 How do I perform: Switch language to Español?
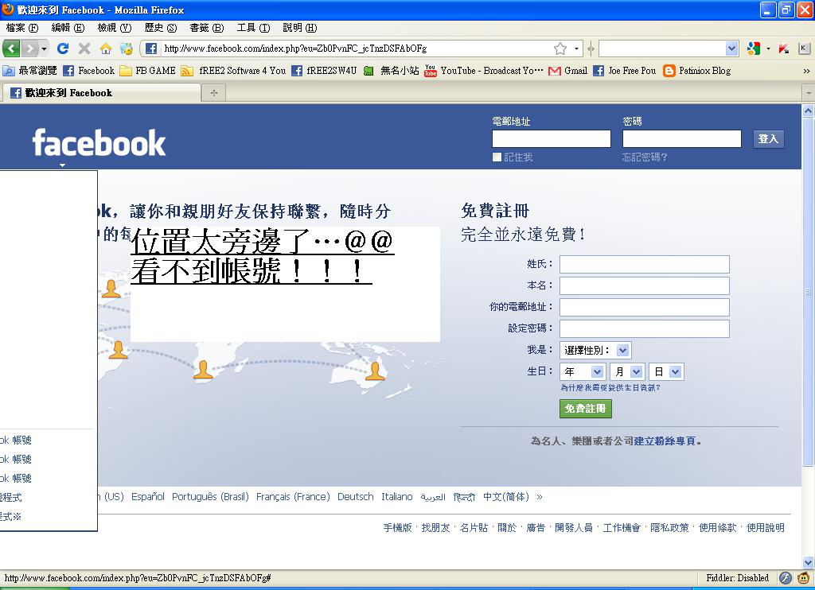click(147, 497)
